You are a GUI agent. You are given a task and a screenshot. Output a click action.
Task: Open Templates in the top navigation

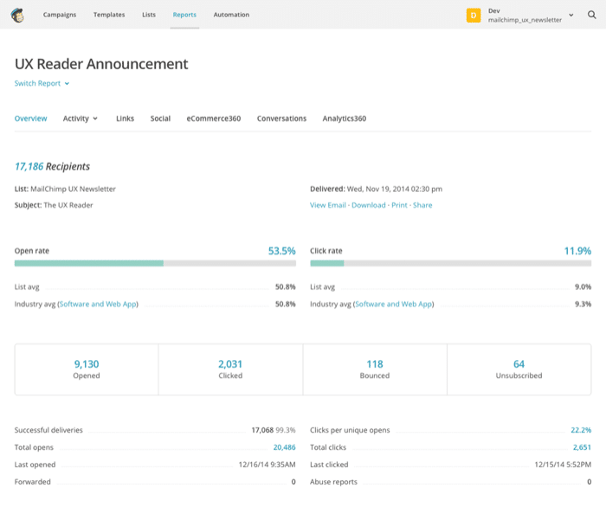tap(109, 15)
